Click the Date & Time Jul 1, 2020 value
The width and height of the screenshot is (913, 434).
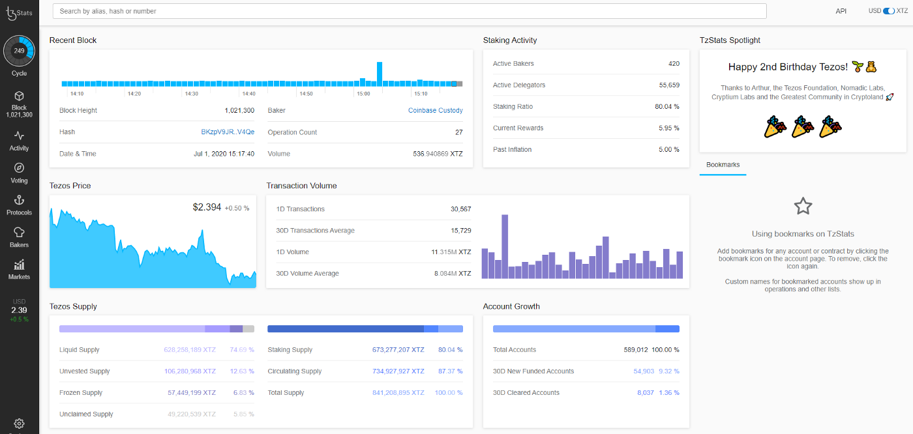tap(224, 154)
